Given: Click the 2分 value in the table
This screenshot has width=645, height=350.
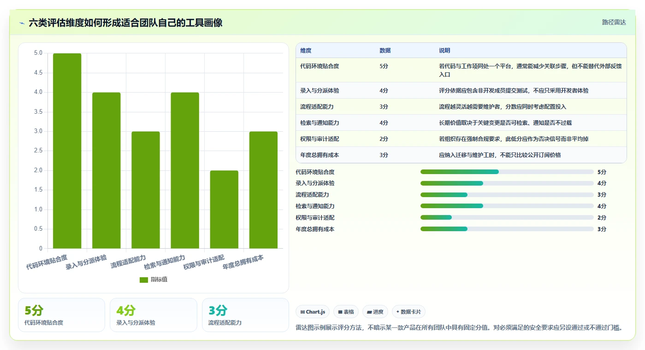Looking at the screenshot, I should coord(384,139).
